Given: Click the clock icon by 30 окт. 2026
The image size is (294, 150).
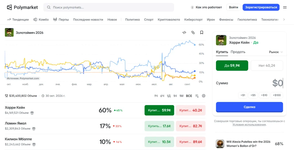Looking at the screenshot, I should [x=43, y=96].
